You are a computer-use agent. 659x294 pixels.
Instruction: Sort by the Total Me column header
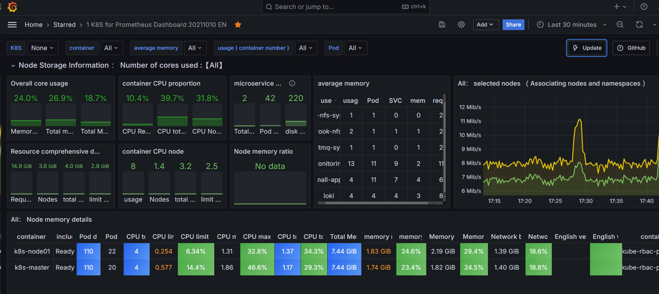343,237
